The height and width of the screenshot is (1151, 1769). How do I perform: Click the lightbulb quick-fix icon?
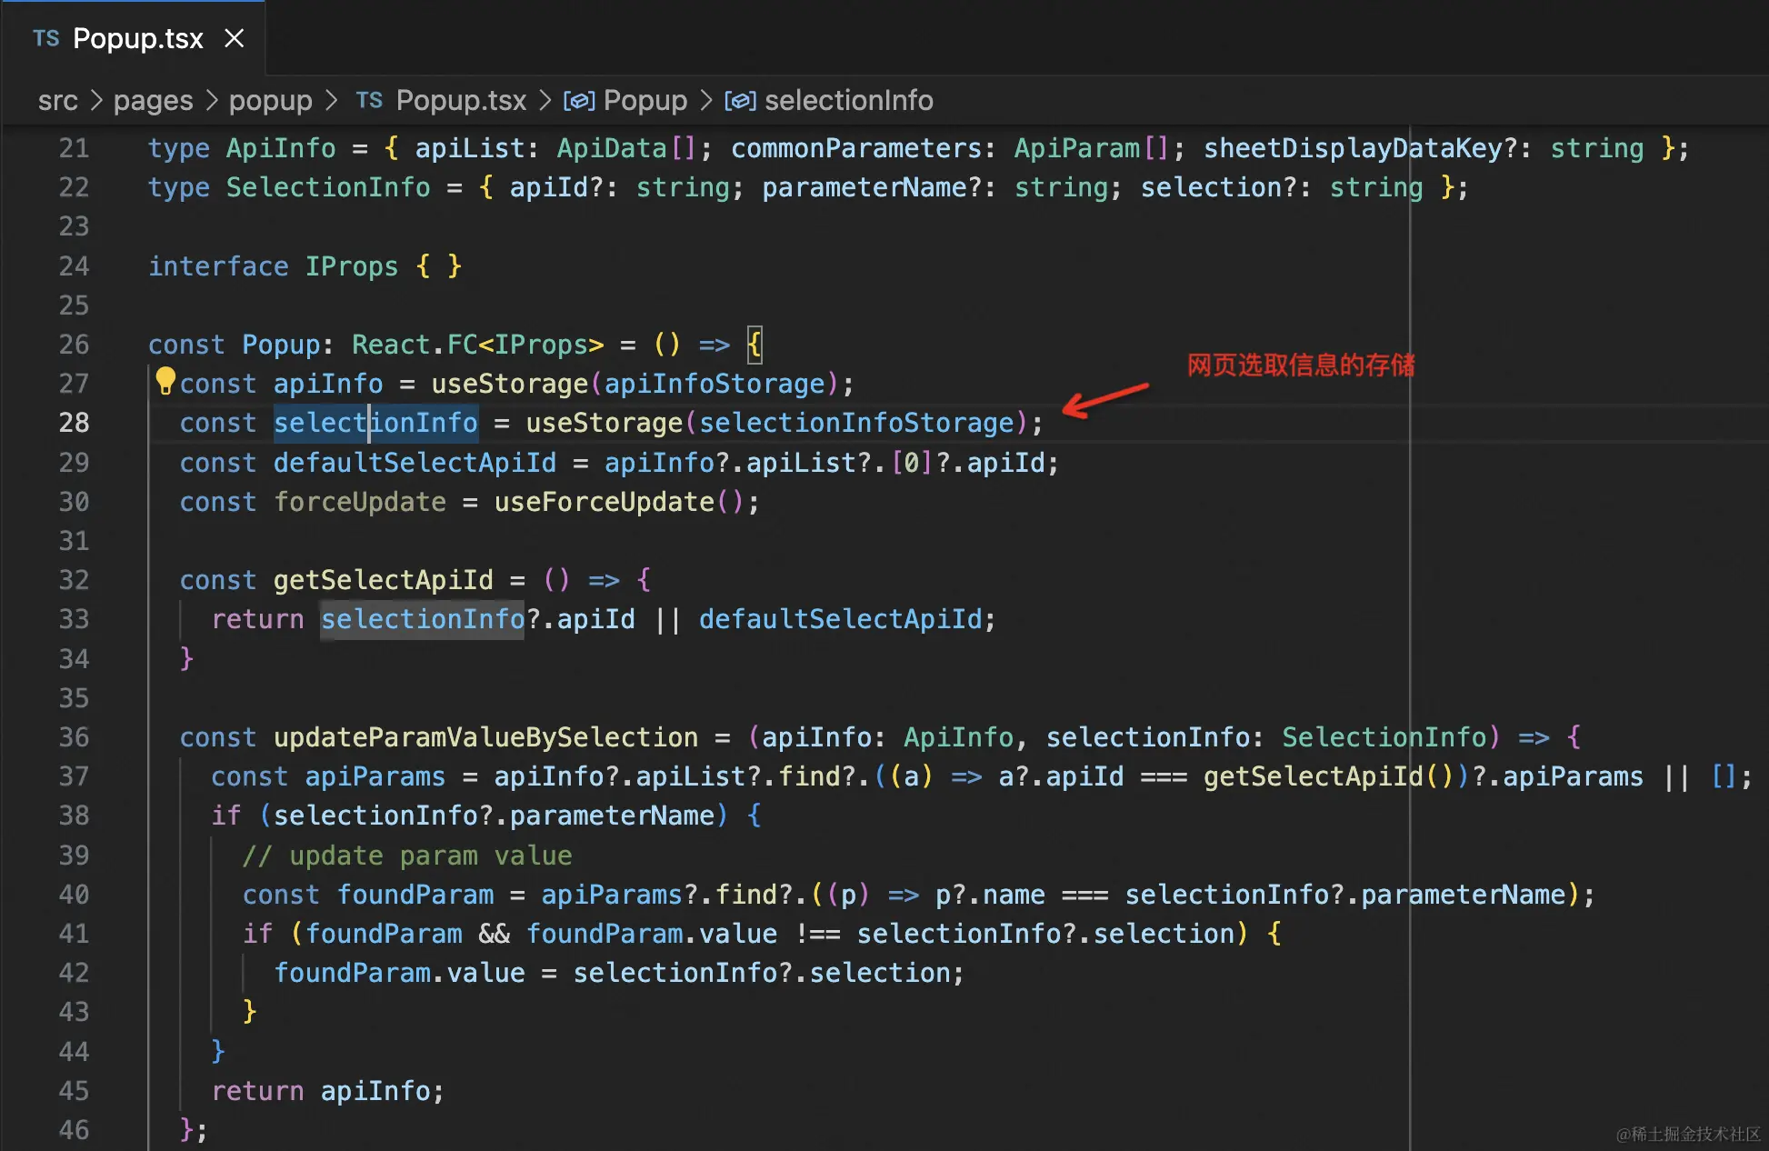(165, 381)
